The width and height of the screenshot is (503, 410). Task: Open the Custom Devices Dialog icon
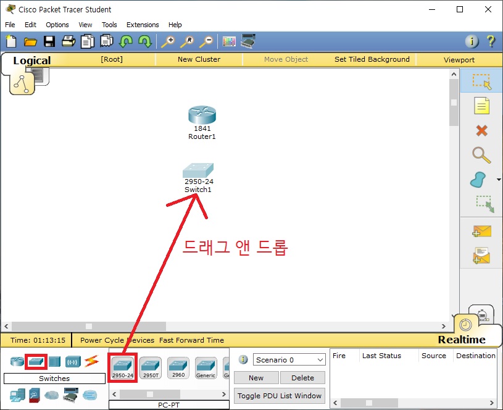(248, 41)
